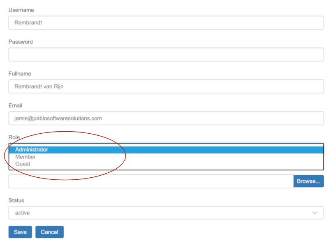This screenshot has height=246, width=329.
Task: Click the Username label text
Action: (x=21, y=10)
